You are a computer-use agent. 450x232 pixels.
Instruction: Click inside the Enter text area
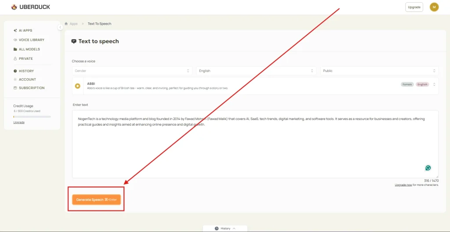pos(255,144)
